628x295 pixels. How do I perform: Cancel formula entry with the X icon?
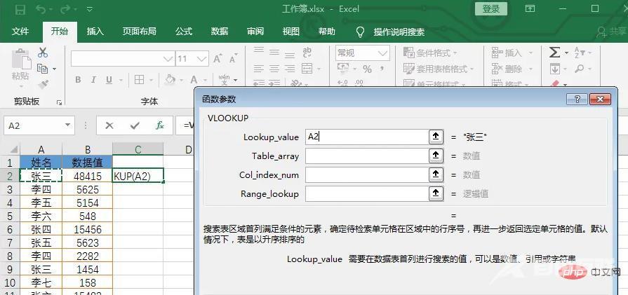(109, 125)
